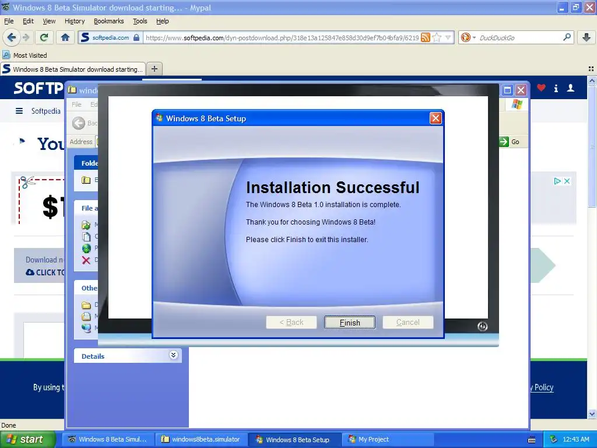The height and width of the screenshot is (448, 597).
Task: Open the Edit menu in Mypal
Action: (x=28, y=22)
